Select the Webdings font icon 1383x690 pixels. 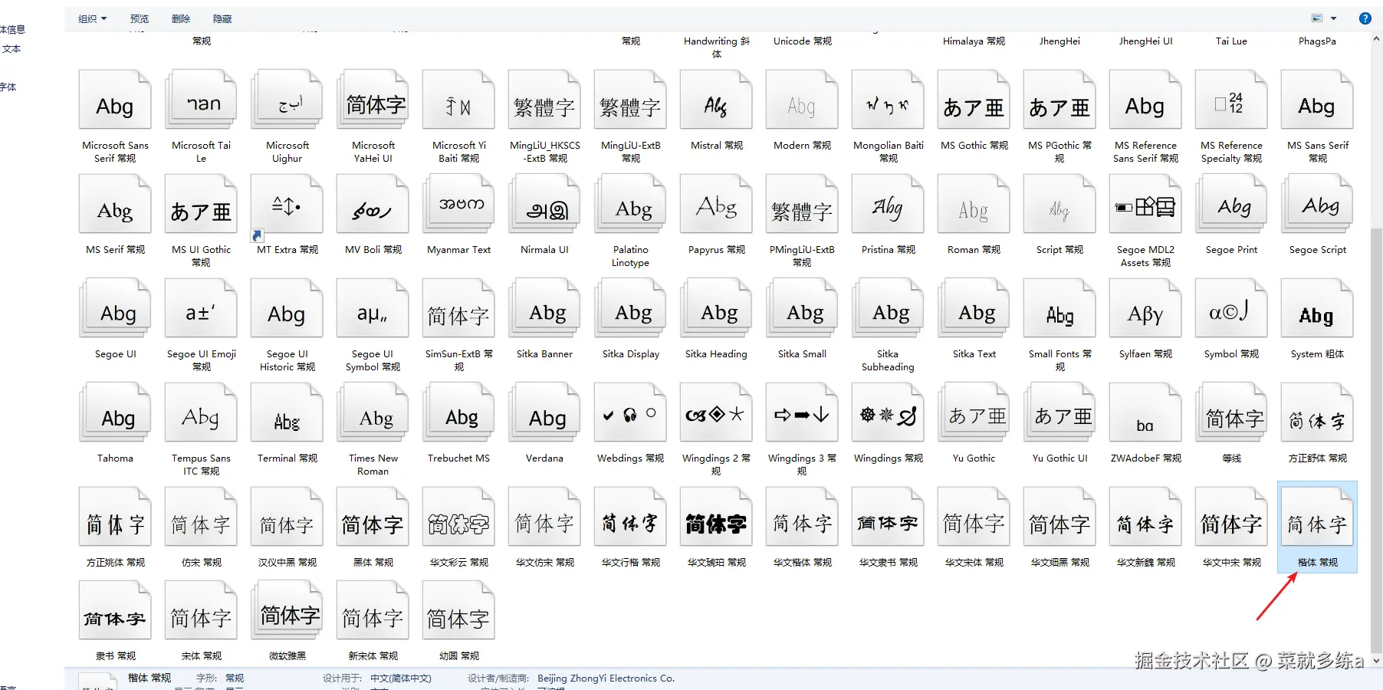click(630, 412)
